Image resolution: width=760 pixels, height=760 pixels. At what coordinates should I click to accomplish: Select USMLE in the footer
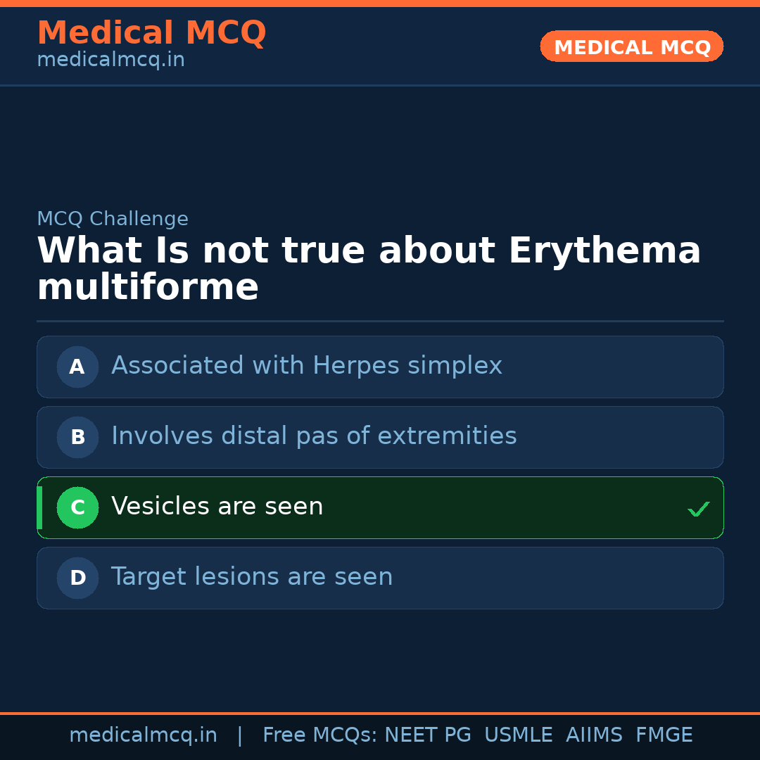(x=518, y=735)
